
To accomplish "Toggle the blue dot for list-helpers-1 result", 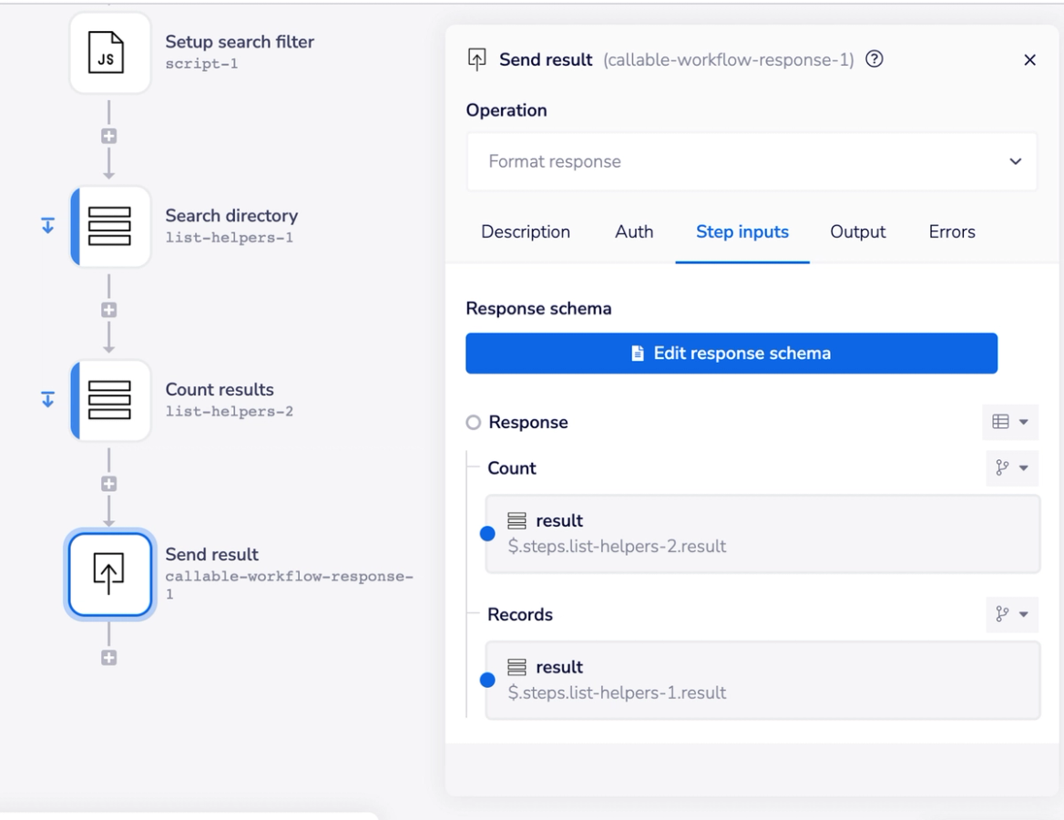I will tap(487, 680).
